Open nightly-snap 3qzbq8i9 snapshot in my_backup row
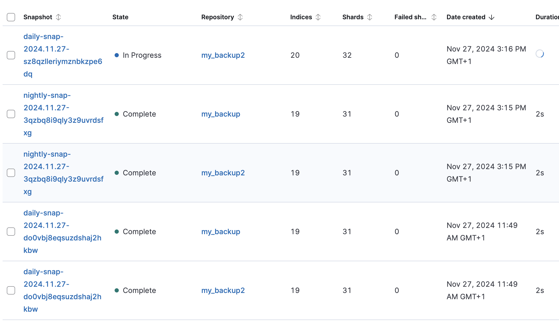The width and height of the screenshot is (559, 332). (63, 114)
